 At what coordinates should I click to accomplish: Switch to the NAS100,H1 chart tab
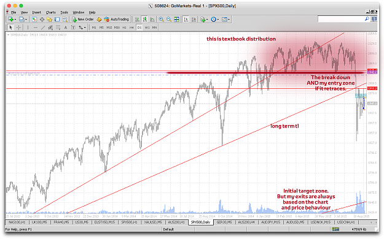tap(17, 222)
